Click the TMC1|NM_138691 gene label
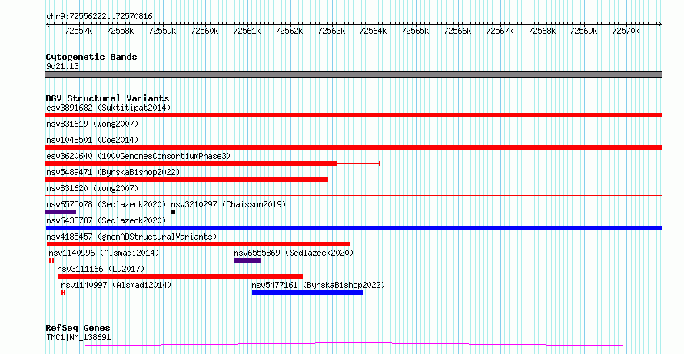 tap(78, 337)
